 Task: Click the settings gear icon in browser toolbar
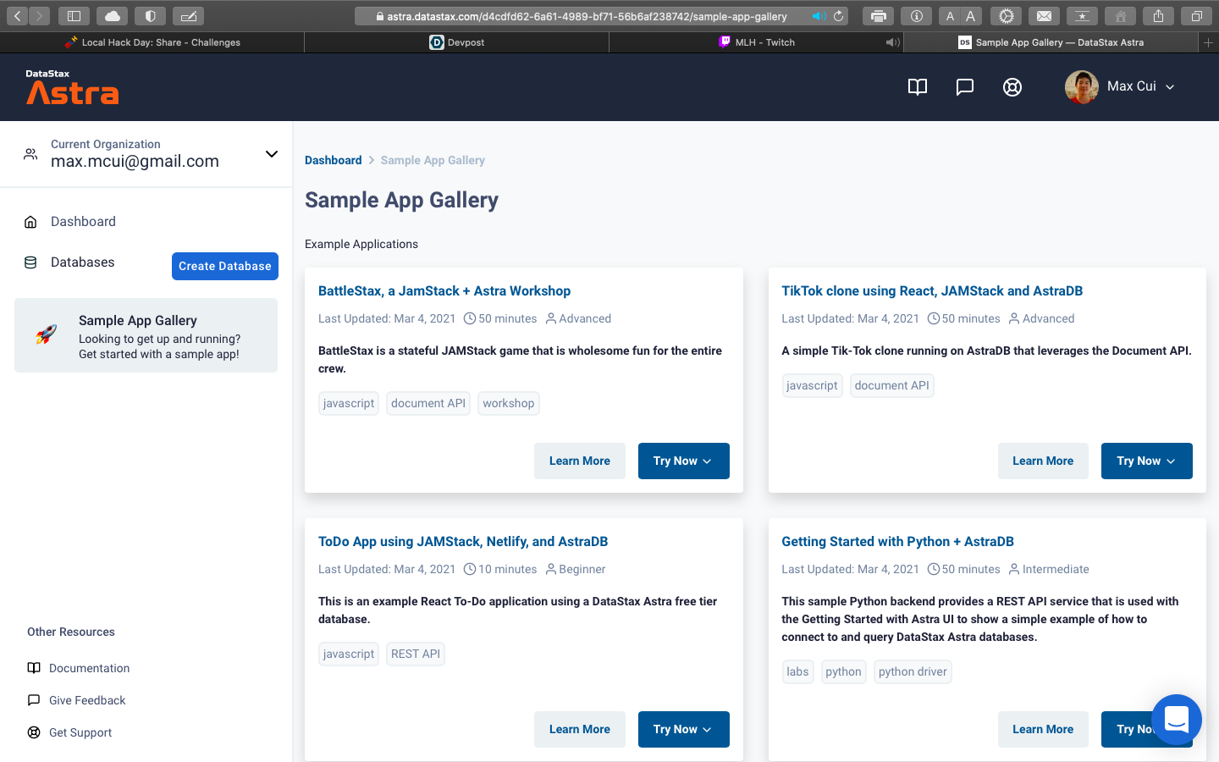point(1006,15)
